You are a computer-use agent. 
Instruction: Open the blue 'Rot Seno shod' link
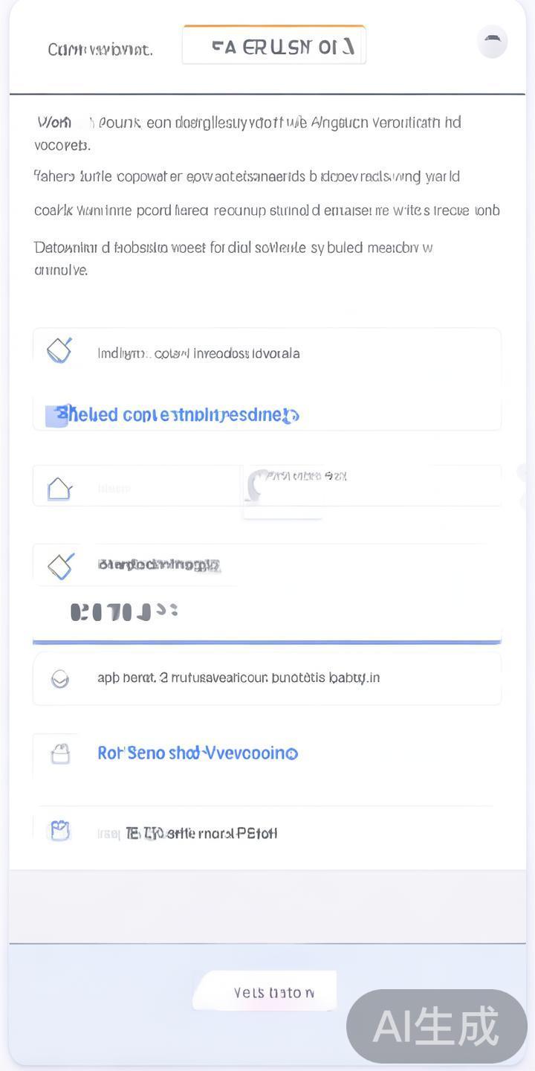tap(198, 753)
